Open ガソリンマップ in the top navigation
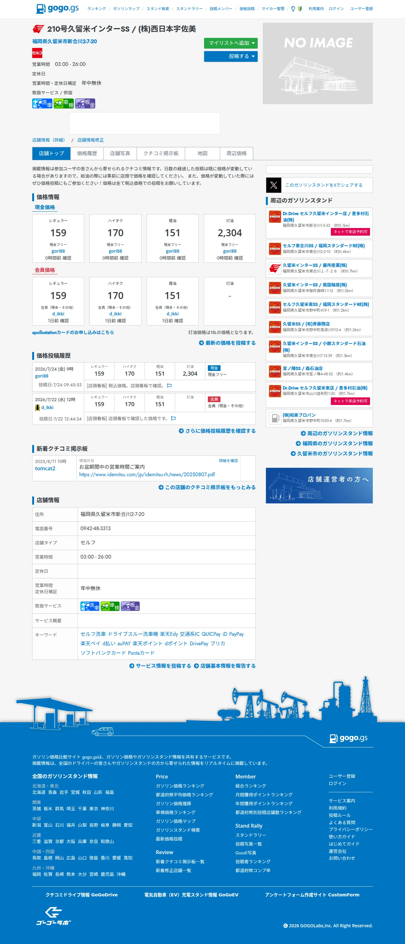The image size is (405, 944). click(126, 9)
